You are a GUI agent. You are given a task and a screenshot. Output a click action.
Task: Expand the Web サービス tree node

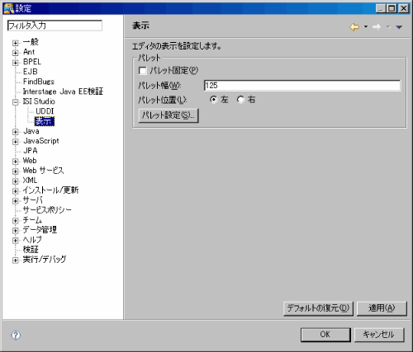[16, 171]
